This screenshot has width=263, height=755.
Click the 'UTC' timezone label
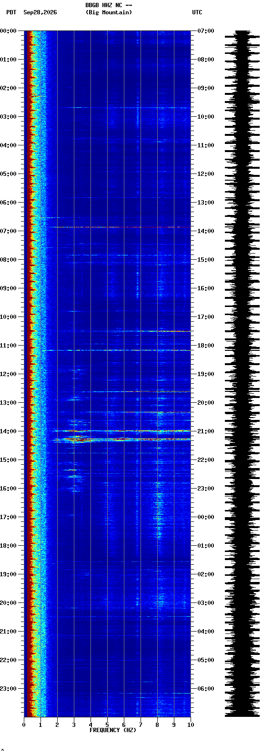[x=197, y=12]
